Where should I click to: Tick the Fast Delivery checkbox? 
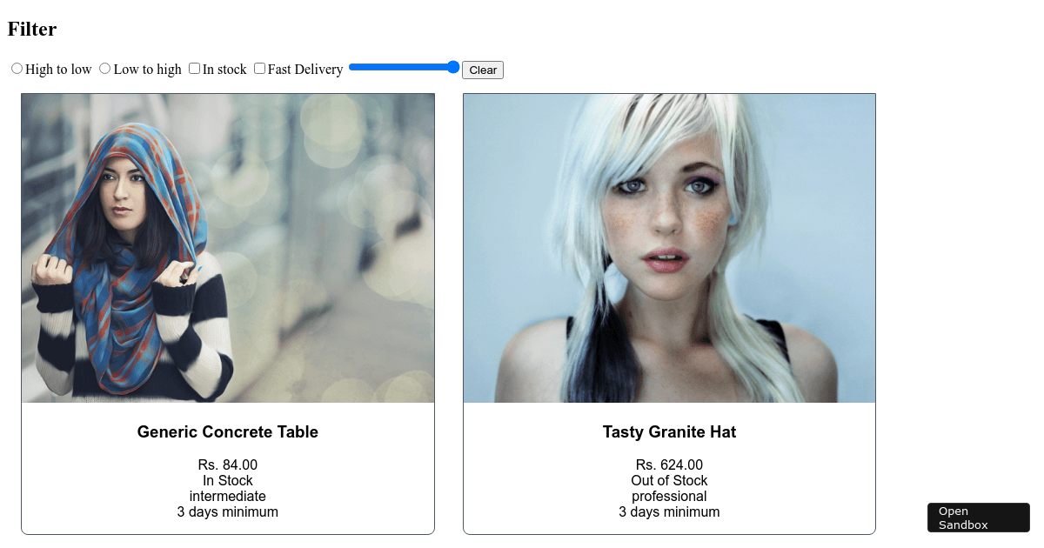[x=259, y=69]
